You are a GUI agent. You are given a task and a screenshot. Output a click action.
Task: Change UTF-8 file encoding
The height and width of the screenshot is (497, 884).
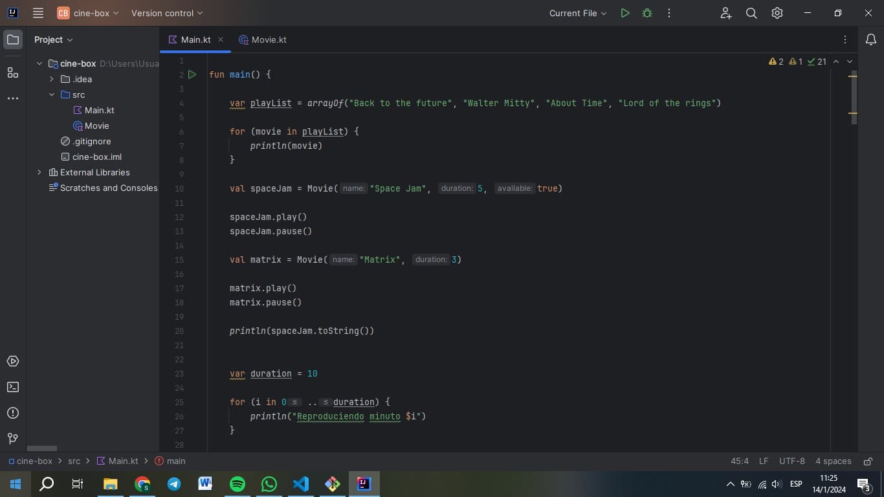click(792, 461)
